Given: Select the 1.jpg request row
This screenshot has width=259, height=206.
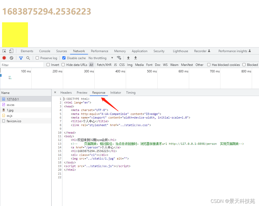Looking at the screenshot, I should pyautogui.click(x=26, y=110).
